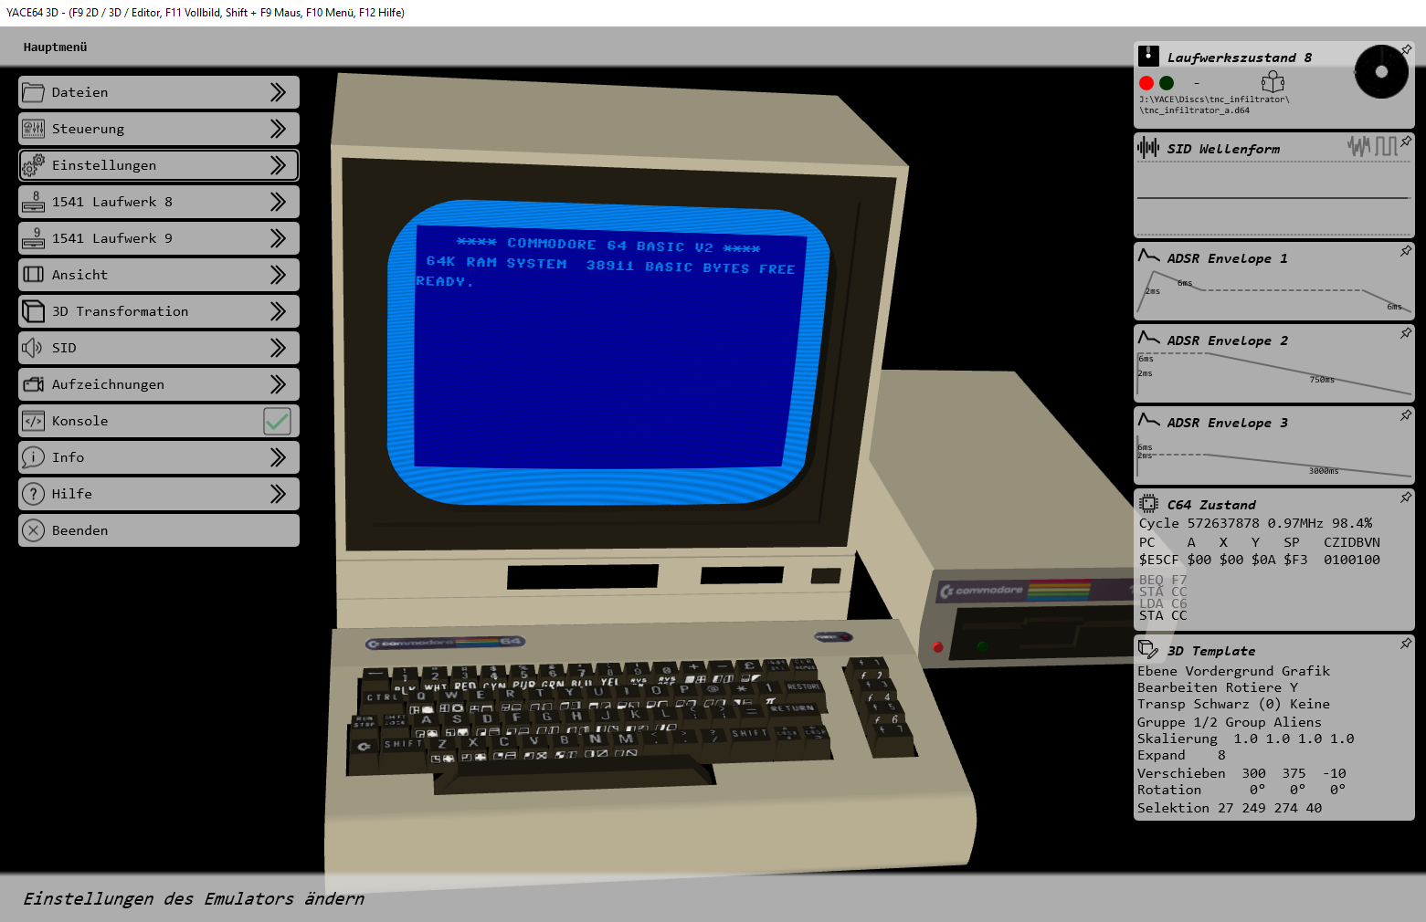
Task: Click the Hilfe label
Action: tap(71, 494)
